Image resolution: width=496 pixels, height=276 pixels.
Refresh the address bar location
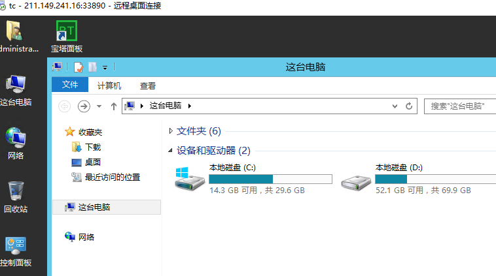coord(410,106)
